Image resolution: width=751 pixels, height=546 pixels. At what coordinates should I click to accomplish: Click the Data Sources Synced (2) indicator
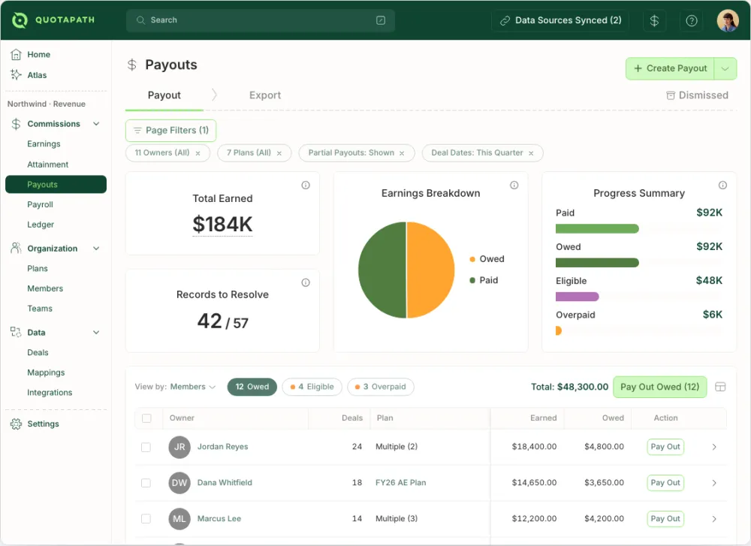pos(560,20)
